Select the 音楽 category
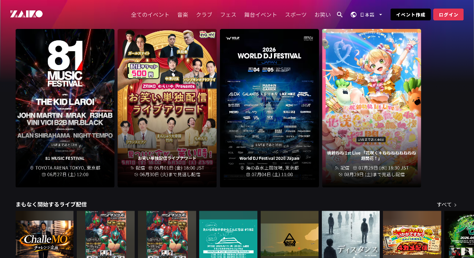474x258 pixels. tap(182, 15)
